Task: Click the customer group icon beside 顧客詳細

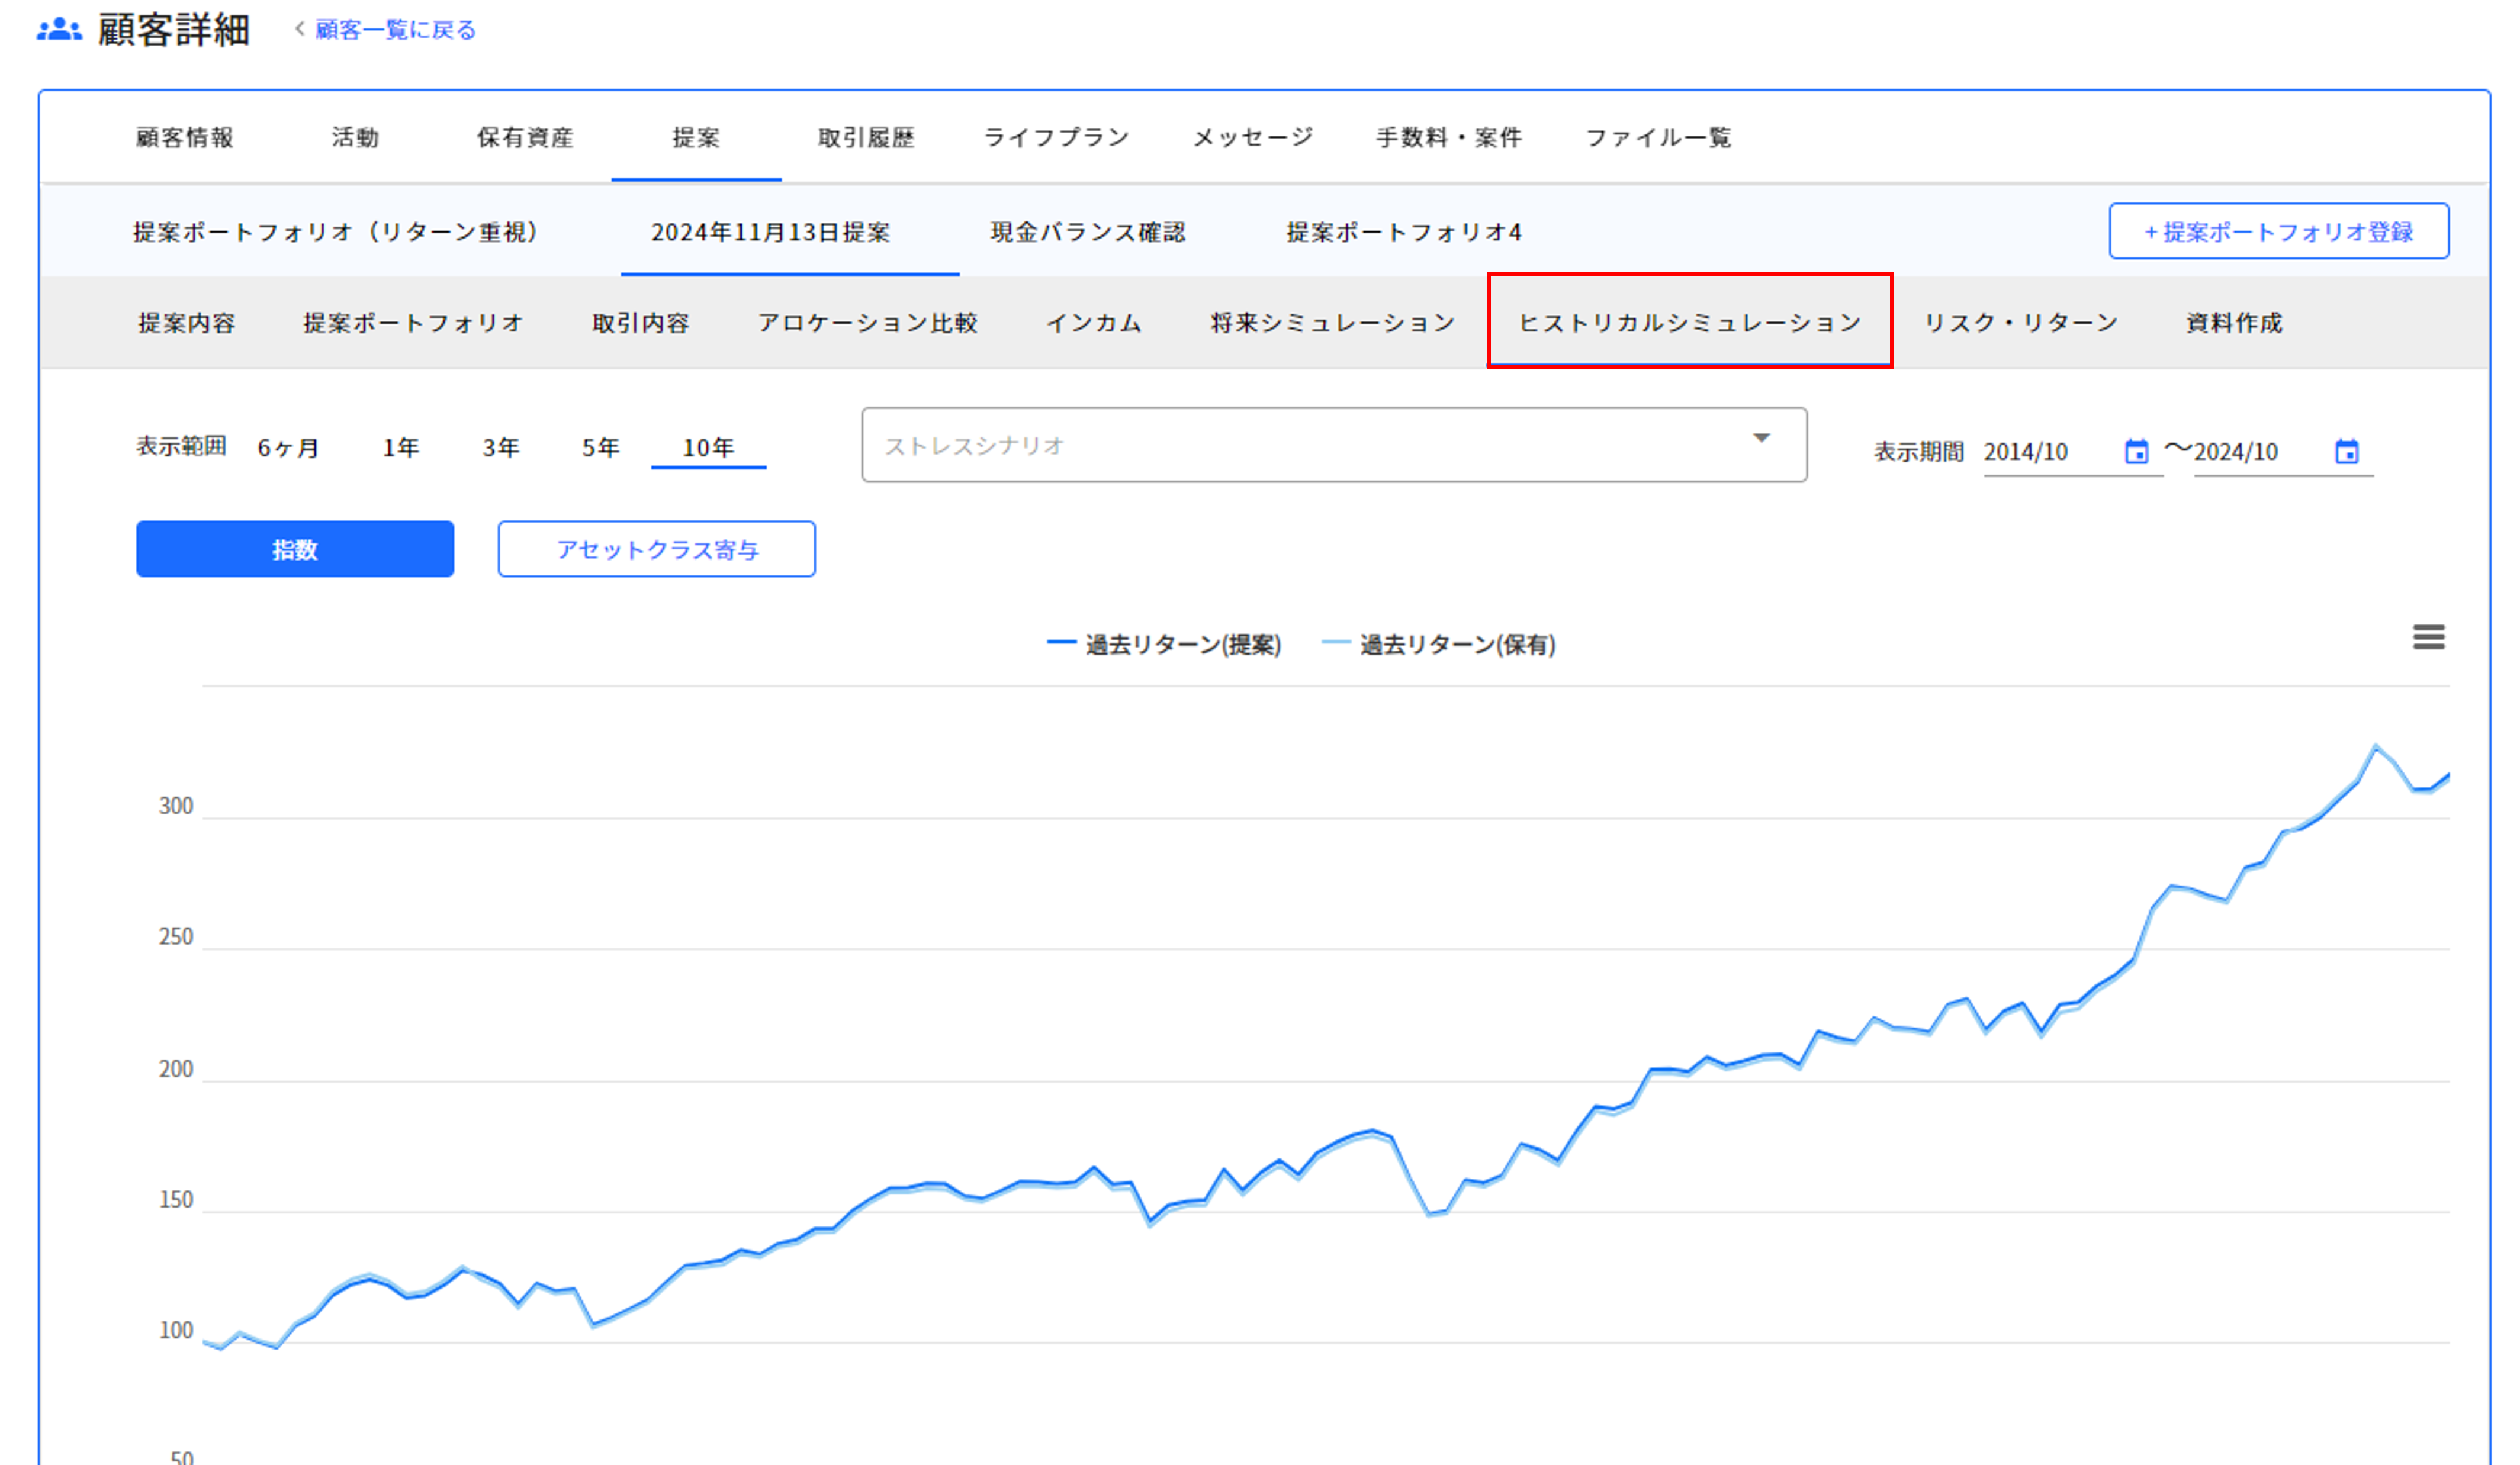Action: pos(59,30)
